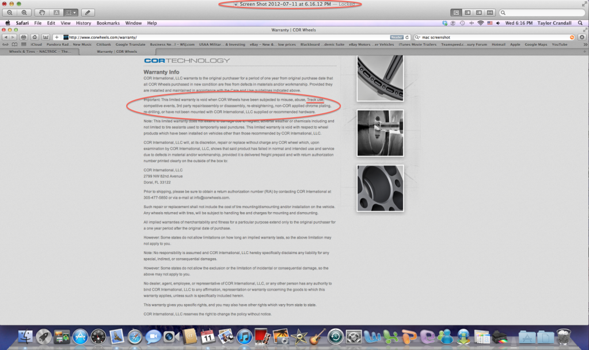
Task: Select the Warranty | COR Wheels tab
Action: coord(117,51)
